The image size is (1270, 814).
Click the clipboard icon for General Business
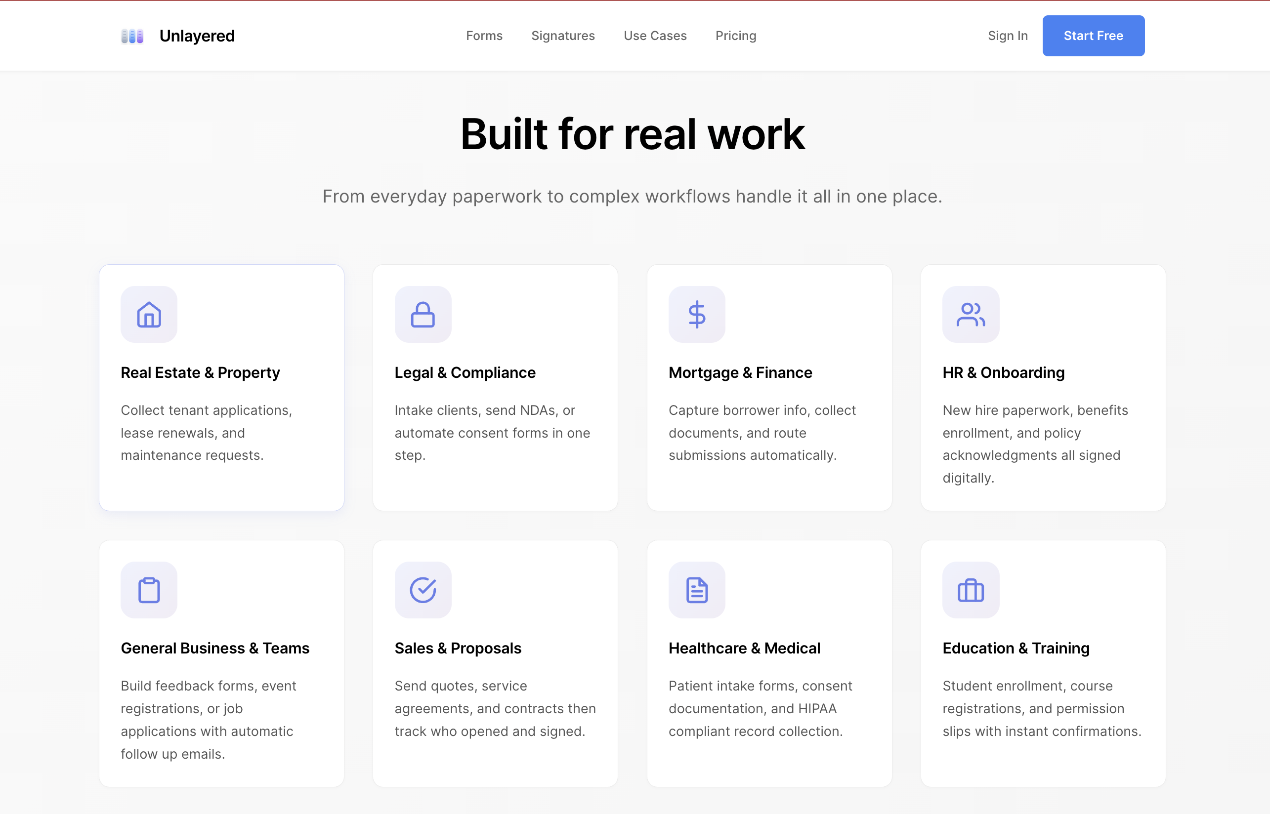(149, 590)
